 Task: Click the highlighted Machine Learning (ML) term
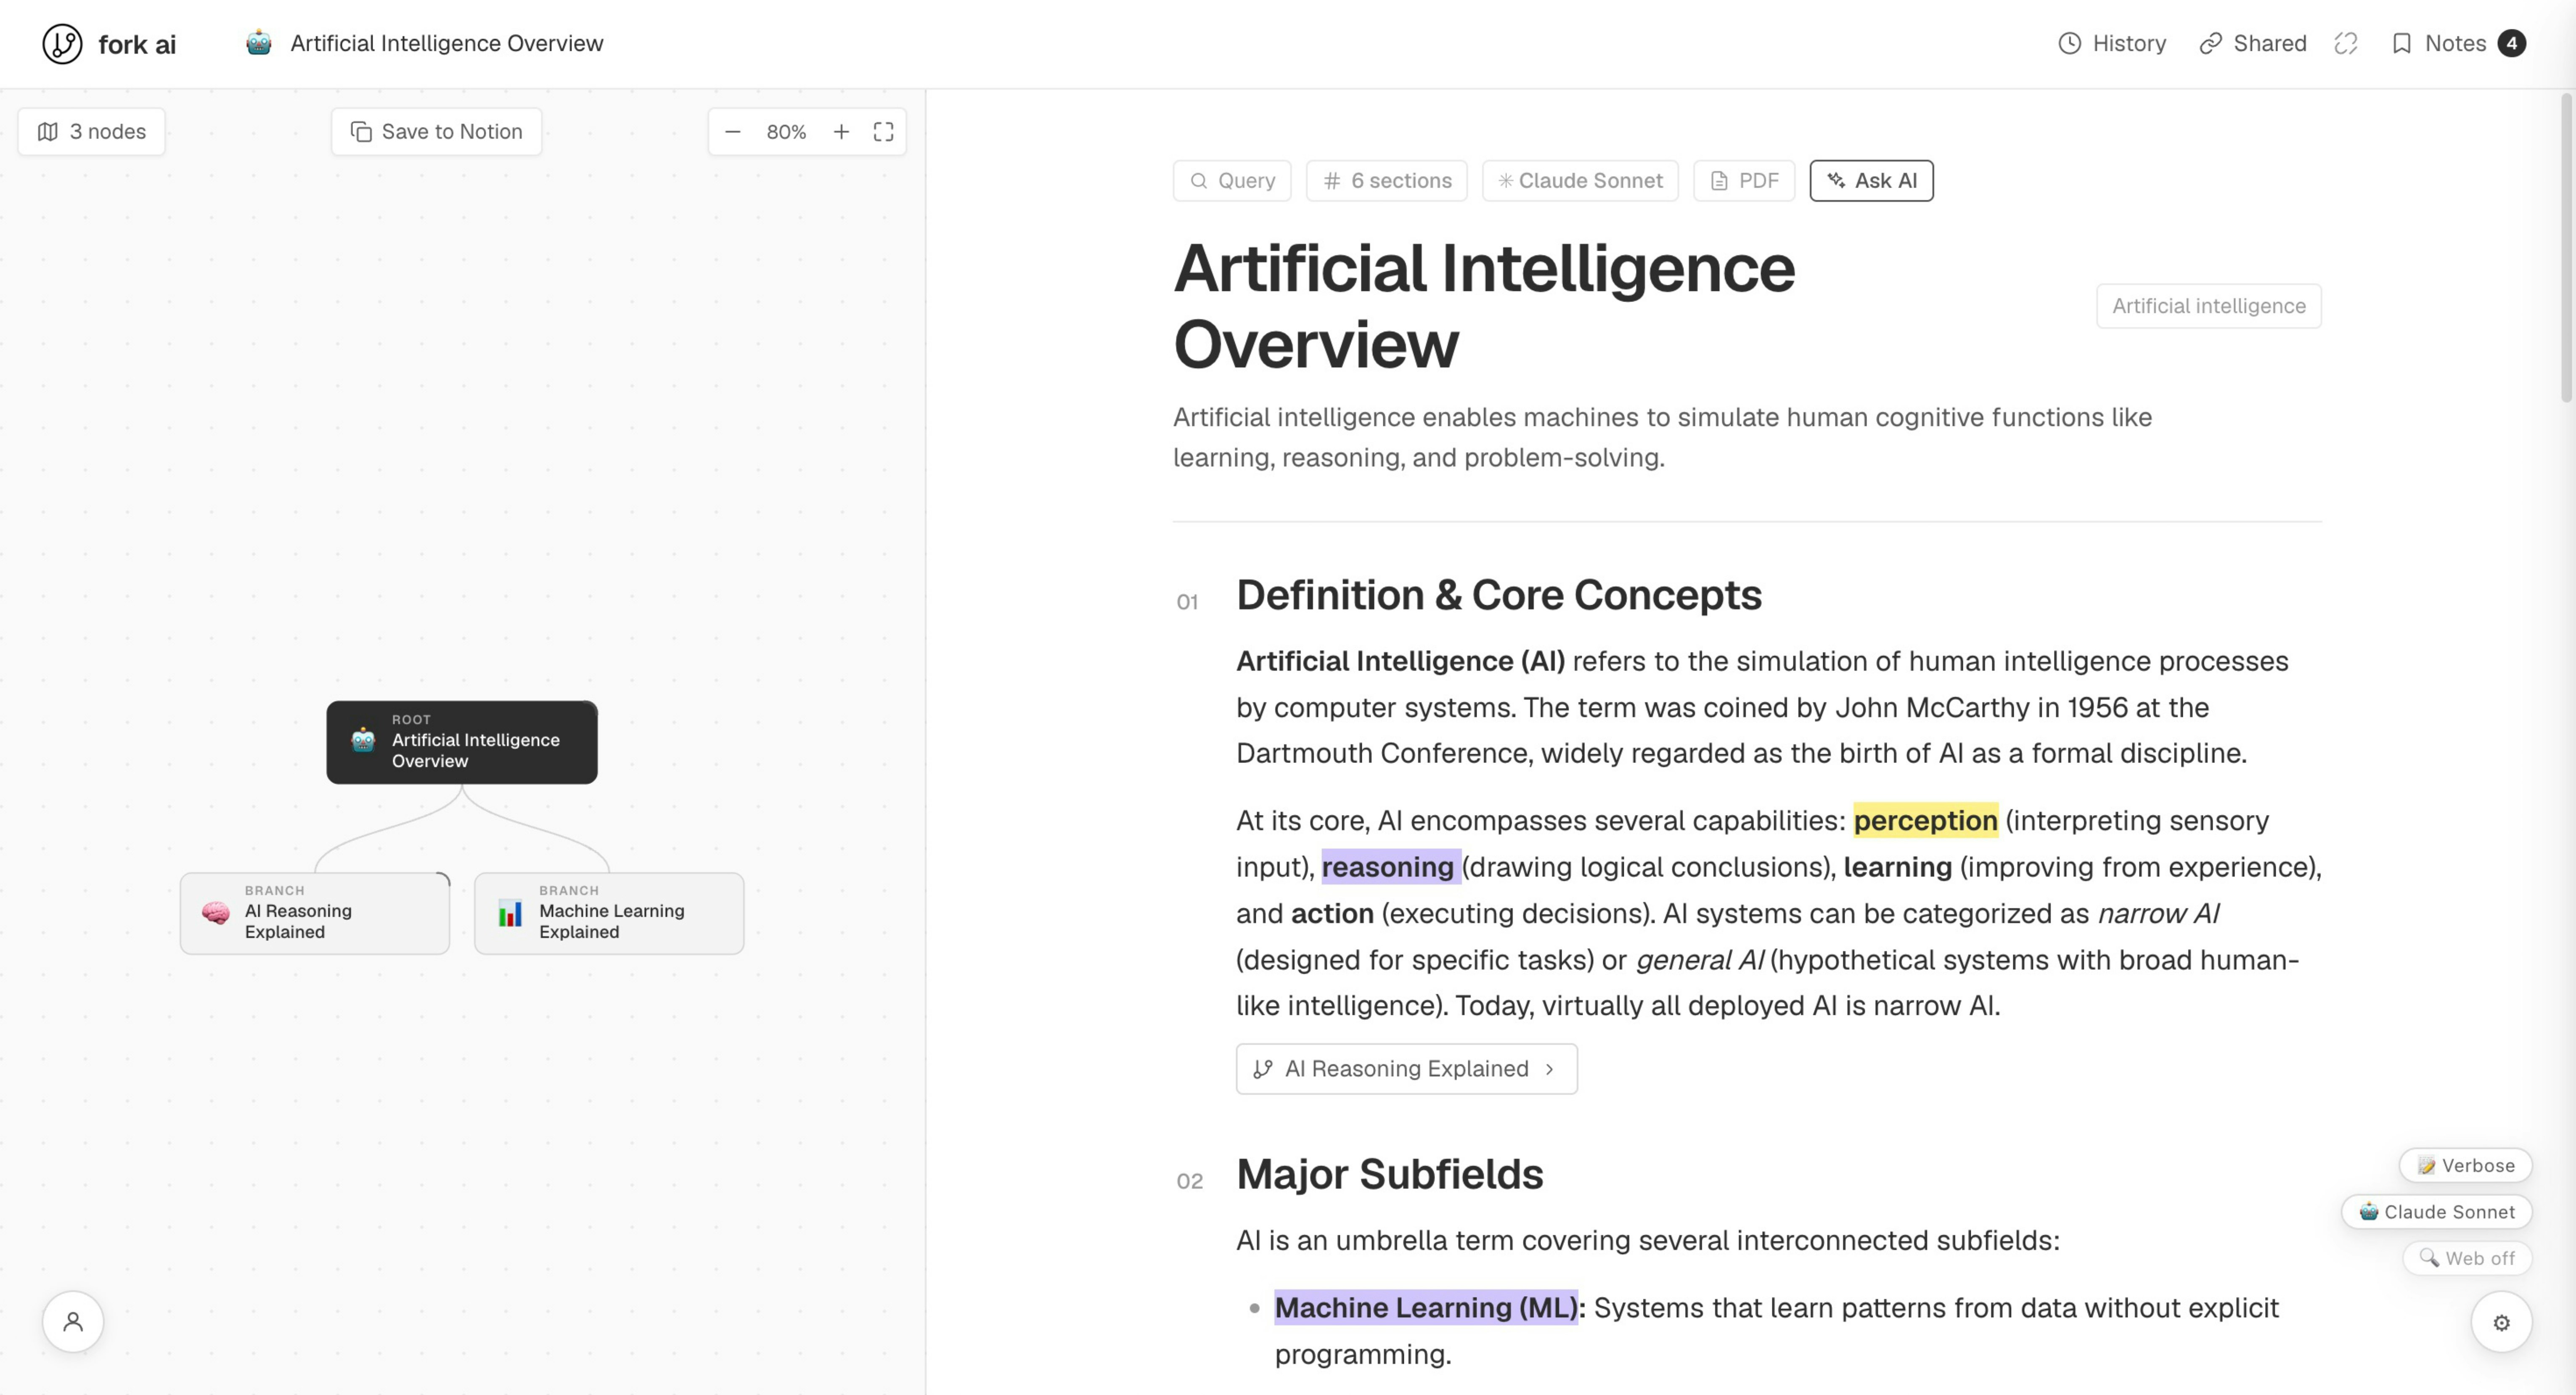click(1426, 1307)
